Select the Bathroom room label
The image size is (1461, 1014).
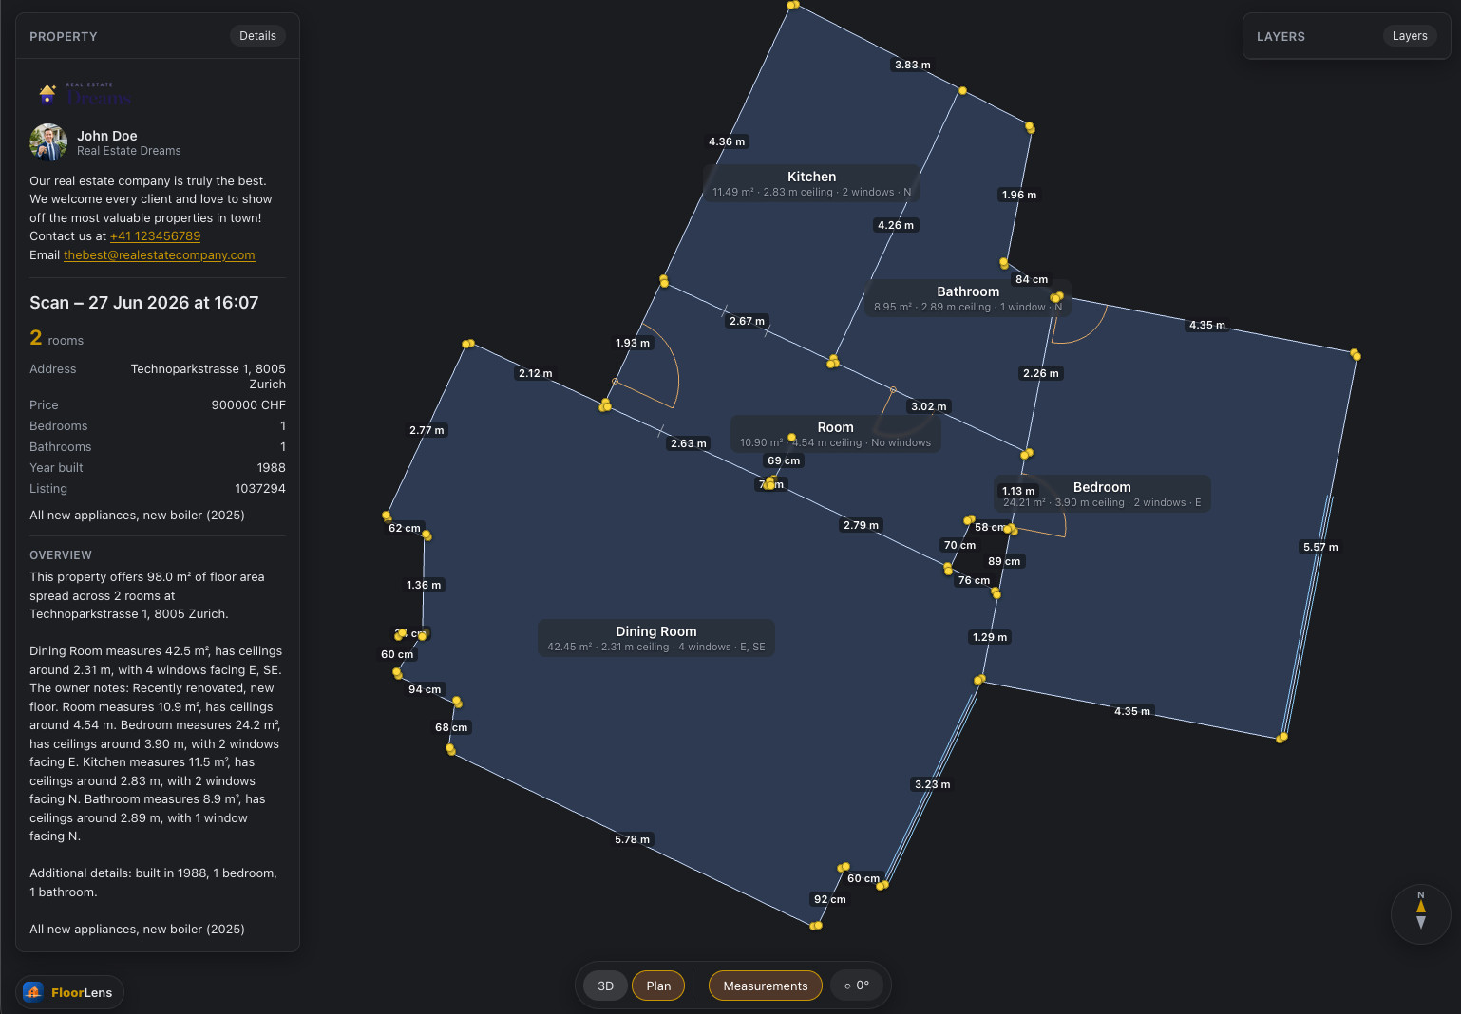tap(968, 298)
